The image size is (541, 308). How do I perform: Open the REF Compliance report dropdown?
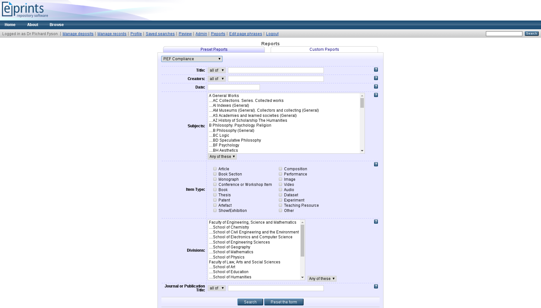pyautogui.click(x=192, y=59)
